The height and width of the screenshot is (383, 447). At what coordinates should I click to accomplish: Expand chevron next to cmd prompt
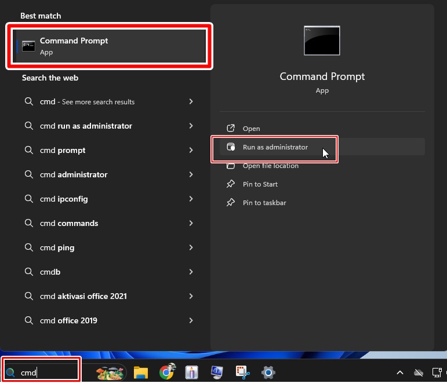(x=191, y=150)
